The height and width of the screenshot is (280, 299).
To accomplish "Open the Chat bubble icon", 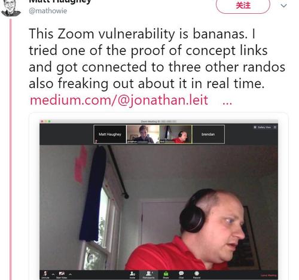I will [181, 273].
